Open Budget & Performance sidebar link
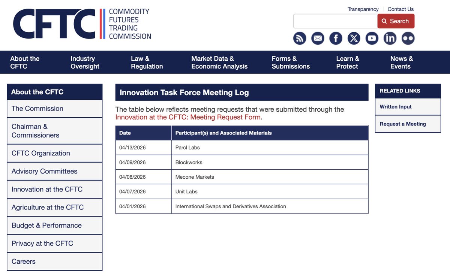450x278 pixels. coord(55,225)
